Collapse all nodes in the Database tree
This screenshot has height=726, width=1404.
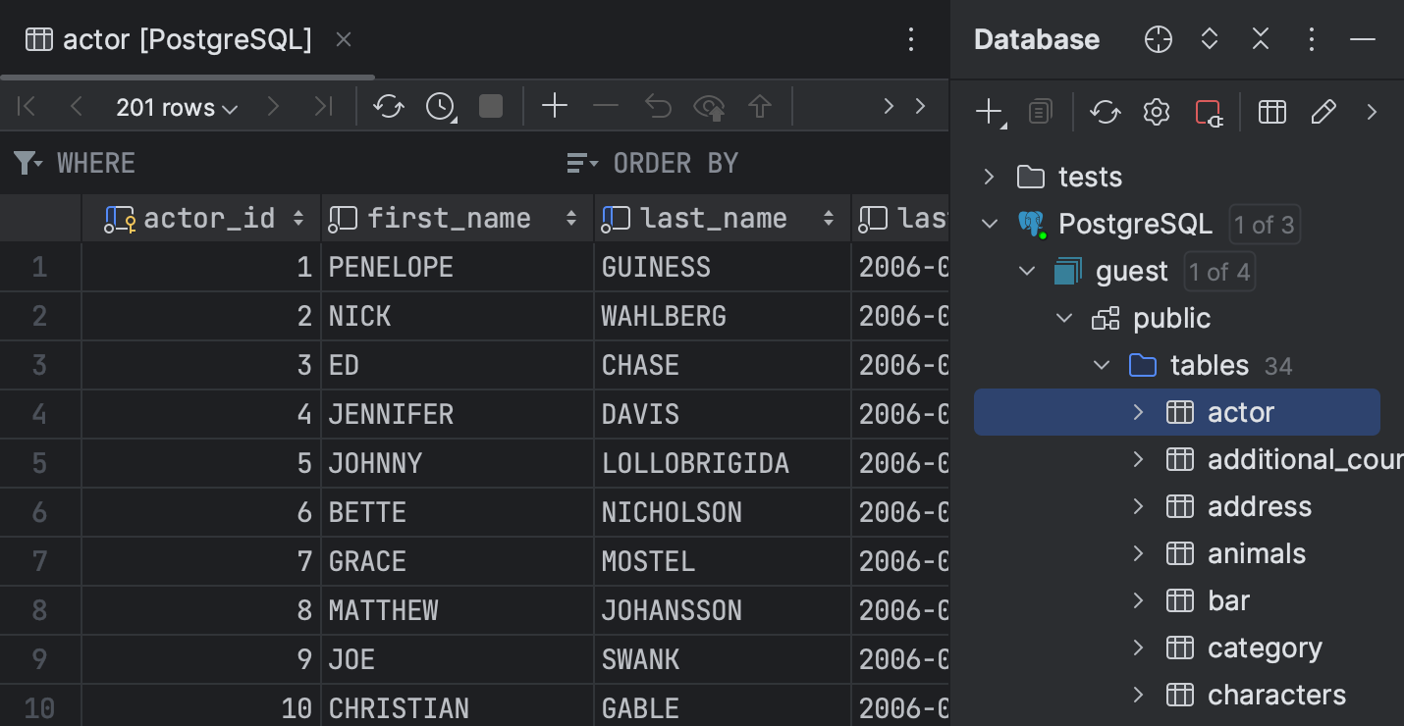[1261, 39]
